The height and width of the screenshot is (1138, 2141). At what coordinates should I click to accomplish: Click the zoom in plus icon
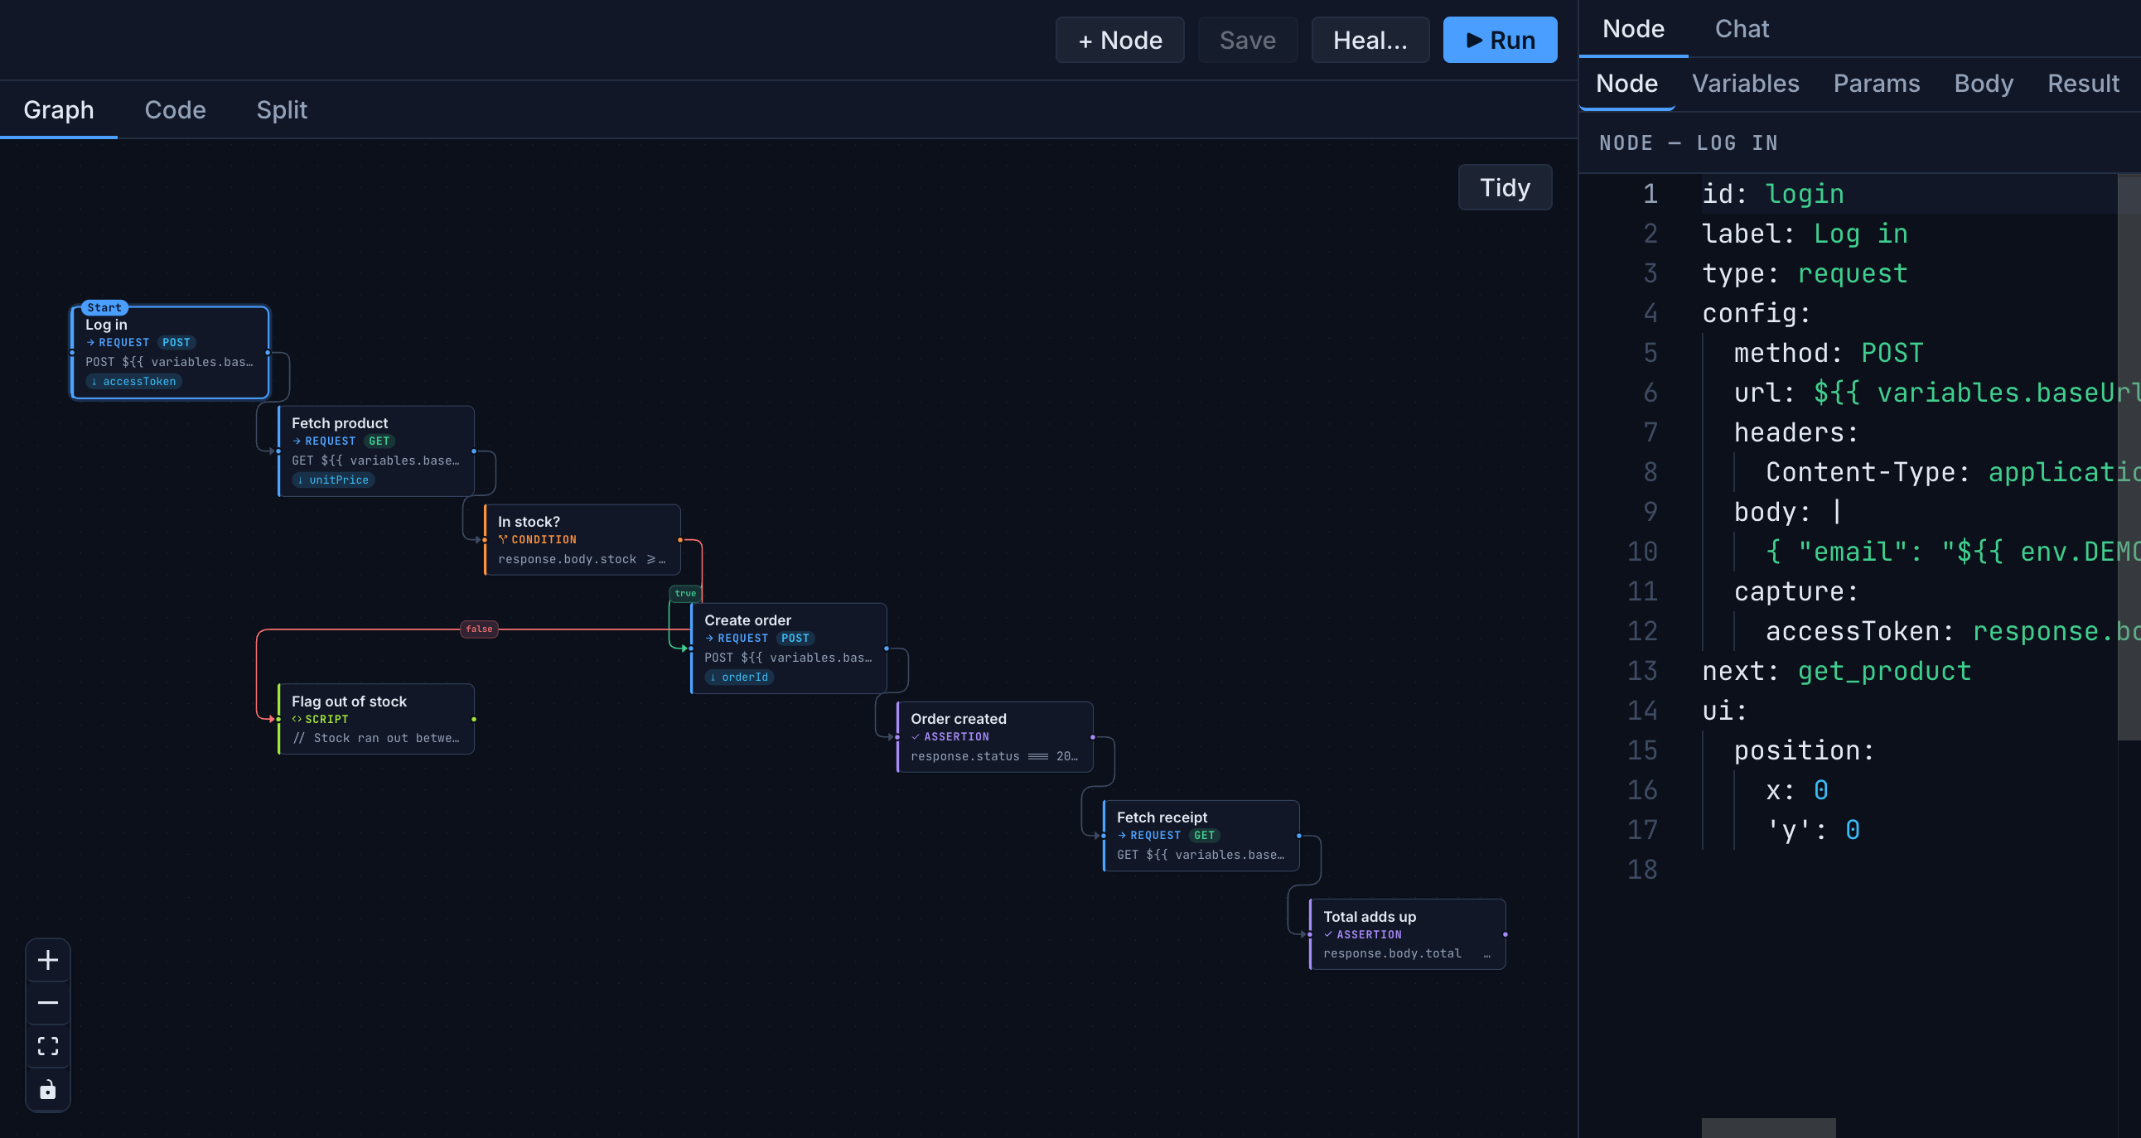pyautogui.click(x=48, y=960)
